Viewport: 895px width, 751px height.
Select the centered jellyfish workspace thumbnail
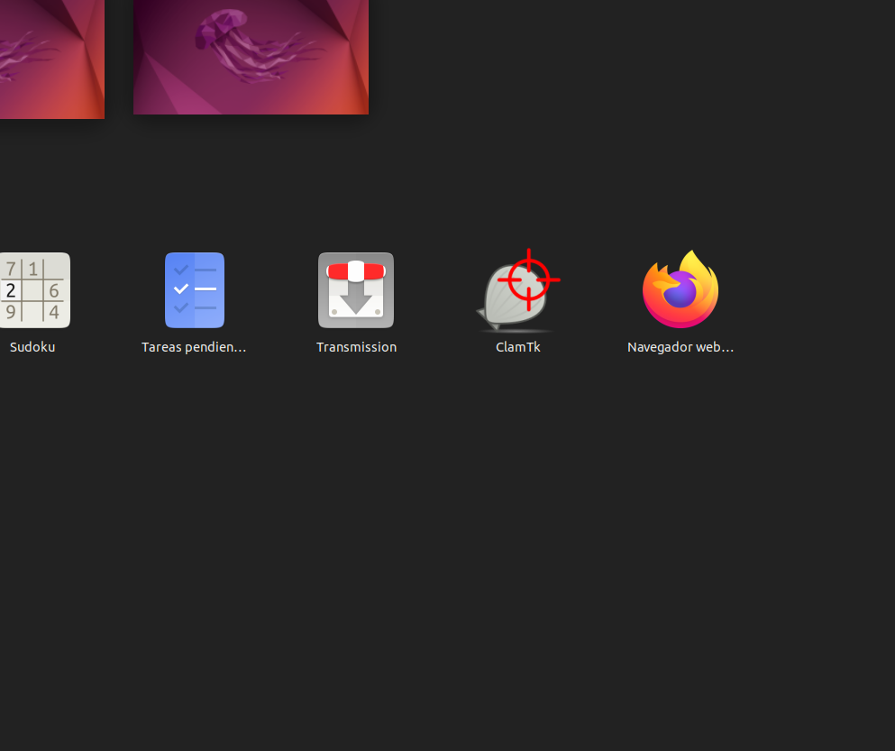(251, 57)
